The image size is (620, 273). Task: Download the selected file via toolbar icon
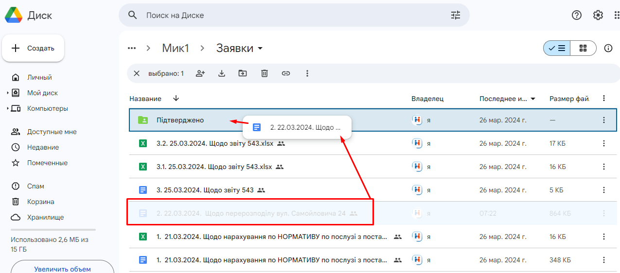[x=222, y=73]
